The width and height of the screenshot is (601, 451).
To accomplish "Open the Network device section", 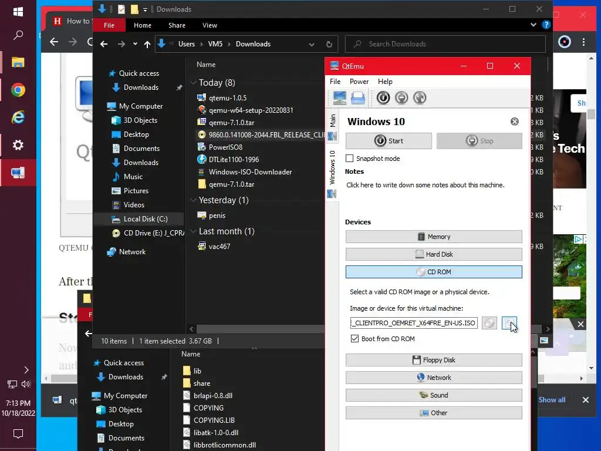I will 434,378.
